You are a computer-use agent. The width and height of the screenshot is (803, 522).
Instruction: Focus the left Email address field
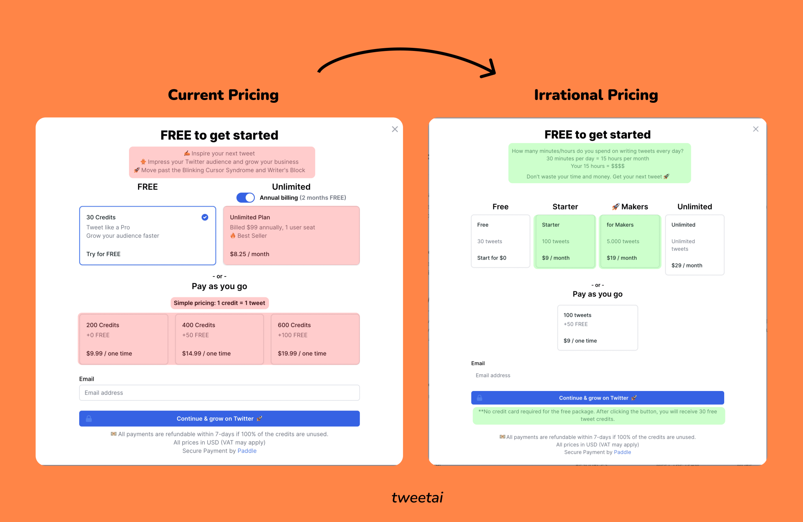tap(219, 393)
